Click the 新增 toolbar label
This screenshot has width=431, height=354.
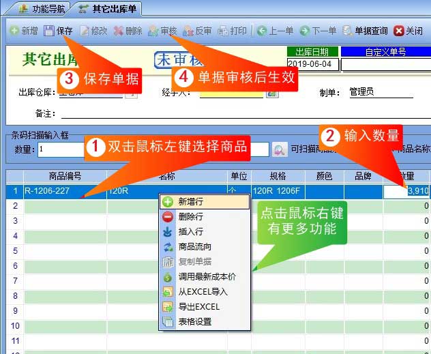[29, 31]
